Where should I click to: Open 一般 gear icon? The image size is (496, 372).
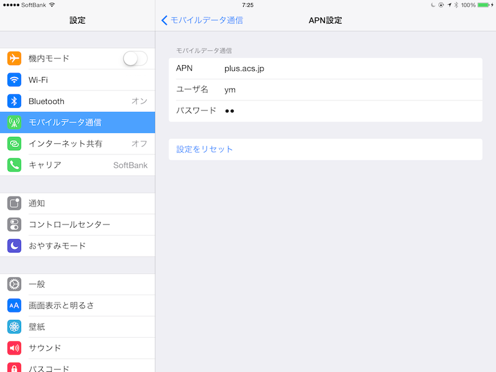point(14,284)
